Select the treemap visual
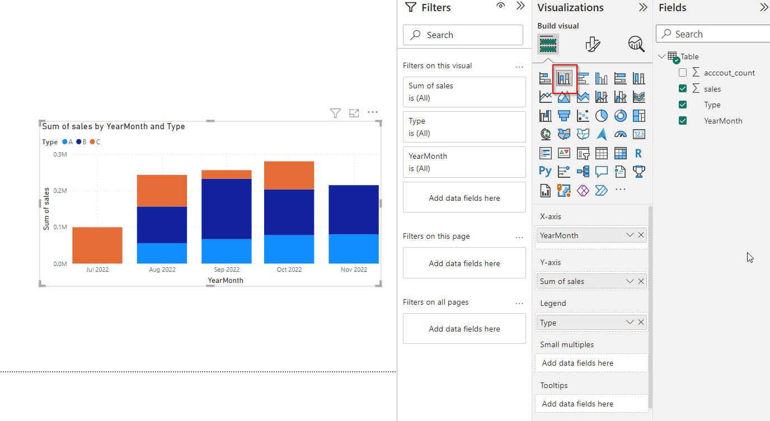 639,116
